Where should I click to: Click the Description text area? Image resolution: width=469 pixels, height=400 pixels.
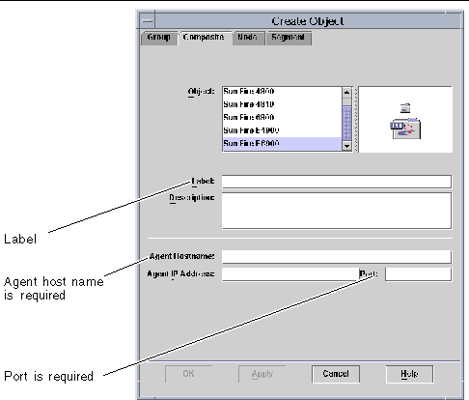tap(337, 211)
